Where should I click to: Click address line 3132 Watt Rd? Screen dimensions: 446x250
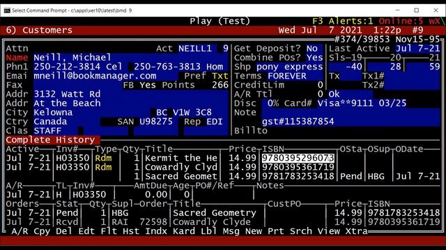[x=67, y=94]
